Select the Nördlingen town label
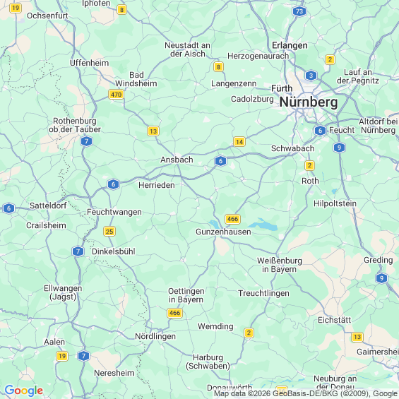This screenshot has width=399, height=399. (155, 336)
